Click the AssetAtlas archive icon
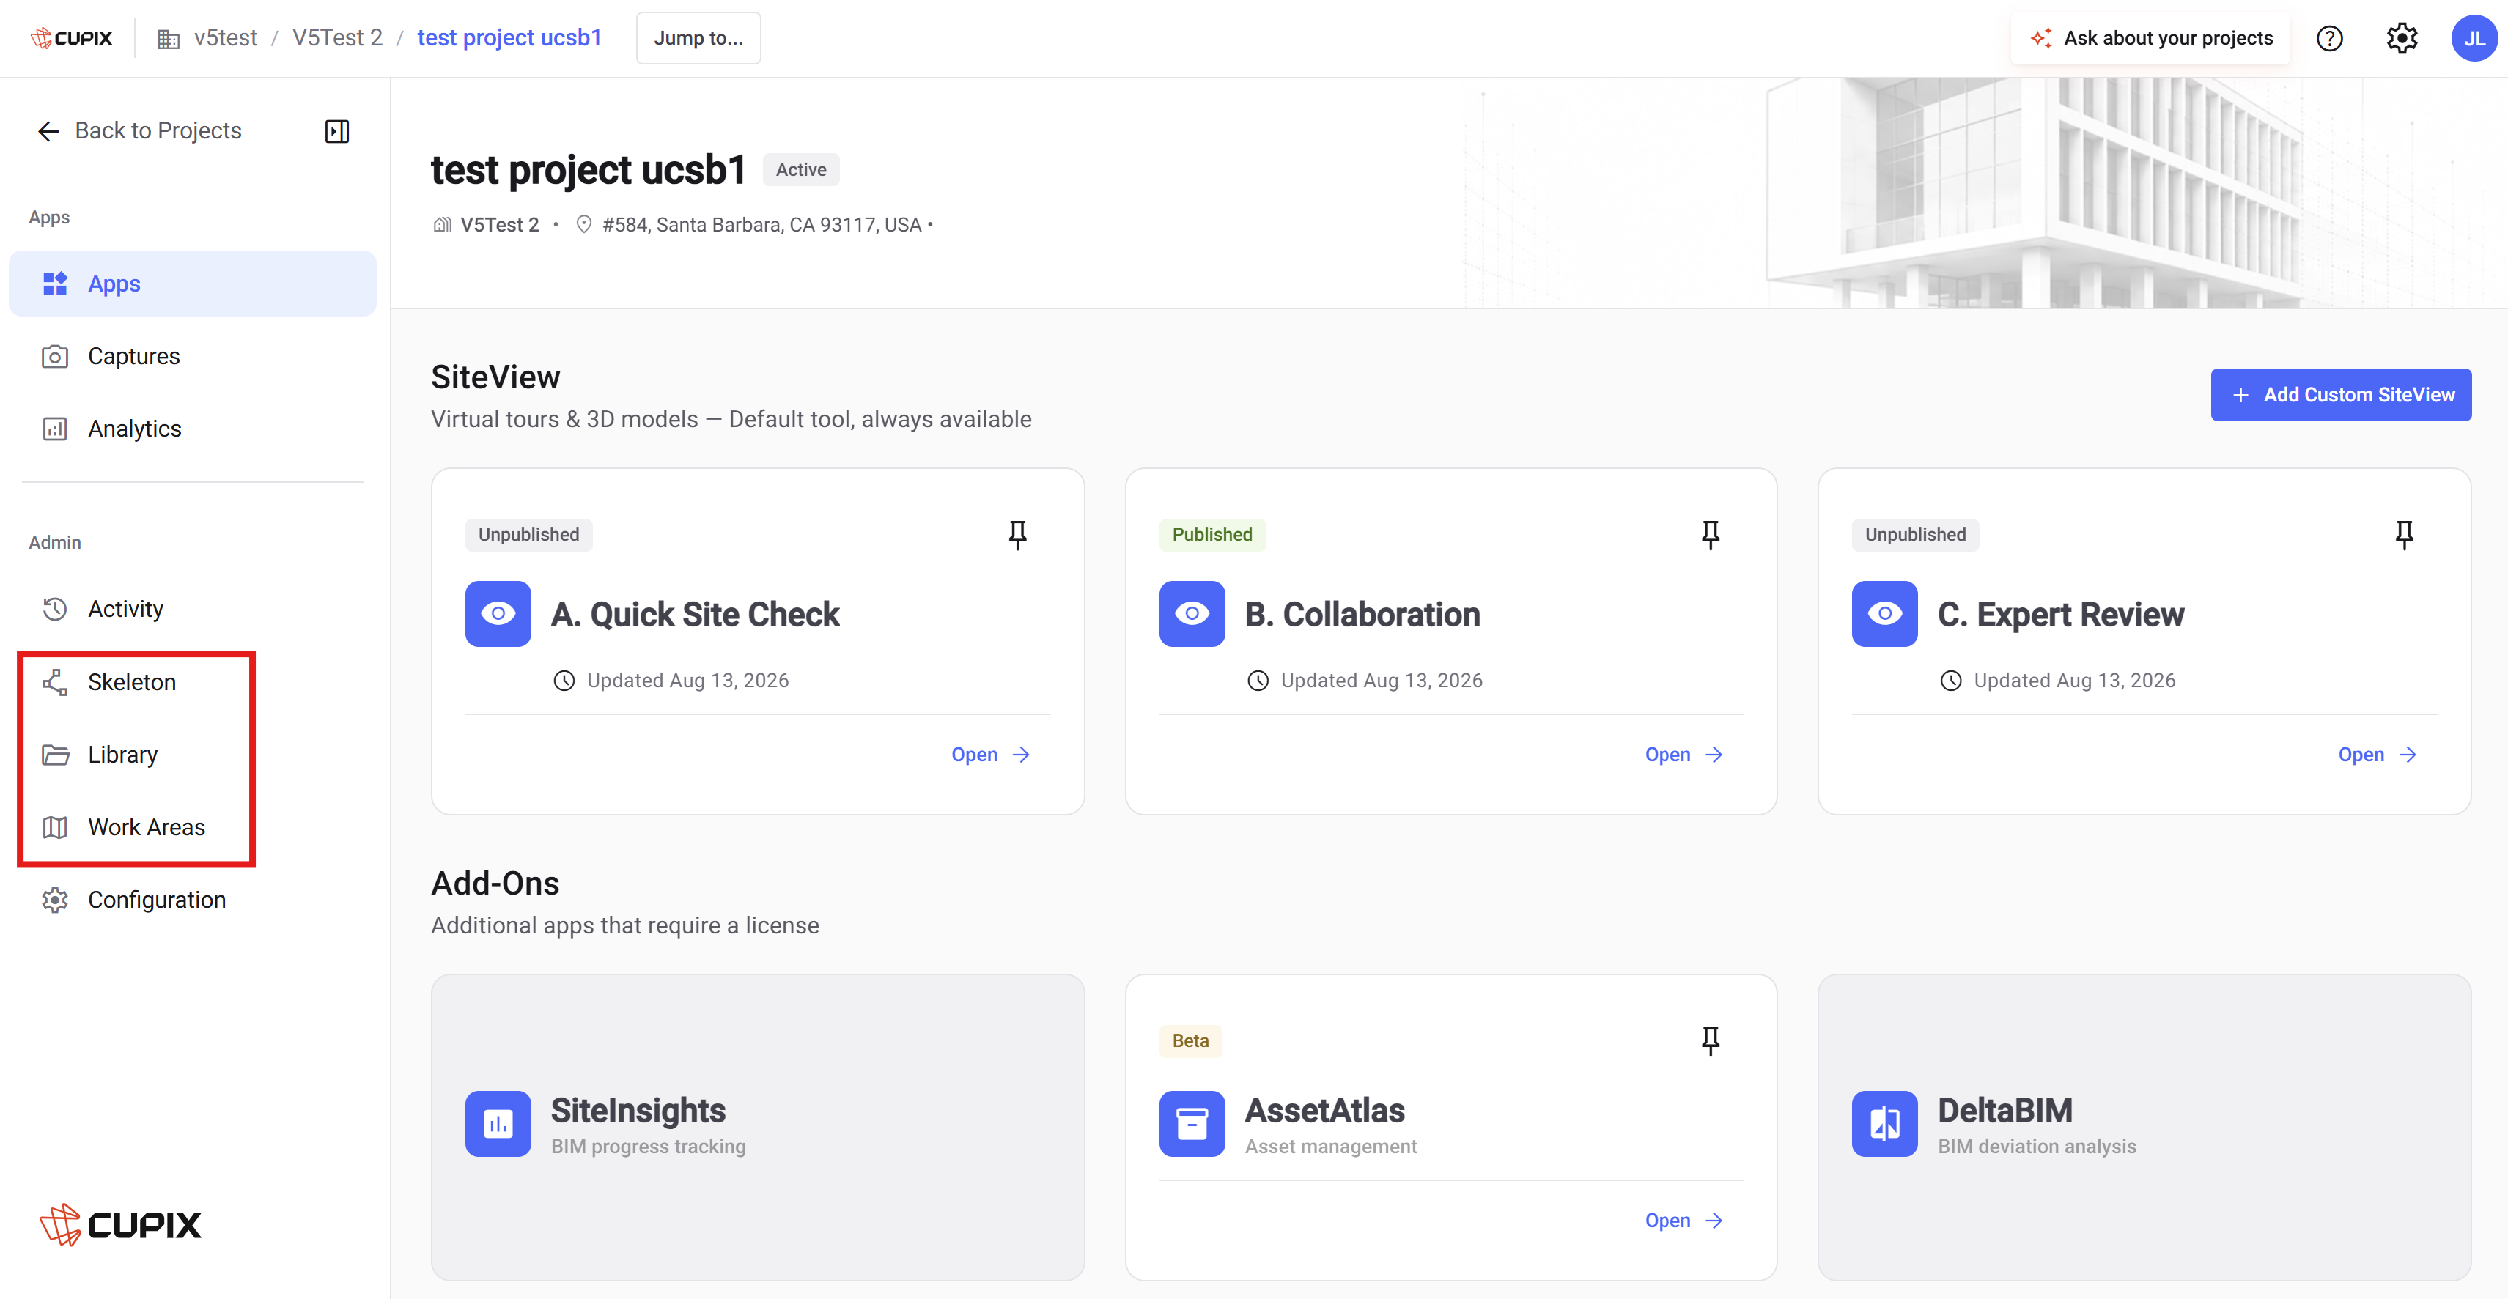Viewport: 2508px width, 1299px height. pyautogui.click(x=1192, y=1124)
